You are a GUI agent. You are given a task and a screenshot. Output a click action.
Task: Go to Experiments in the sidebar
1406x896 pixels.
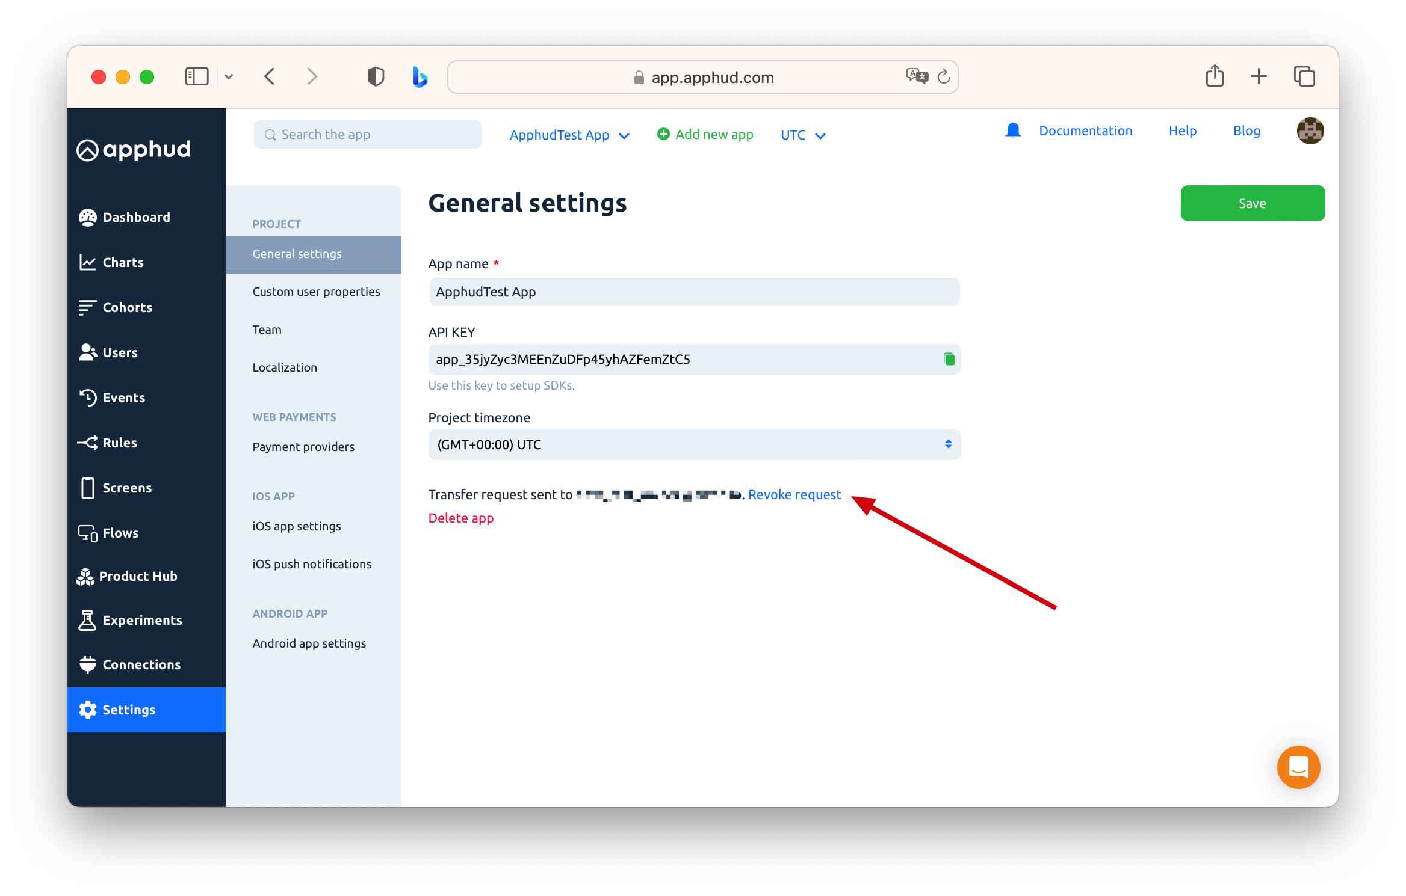(142, 620)
